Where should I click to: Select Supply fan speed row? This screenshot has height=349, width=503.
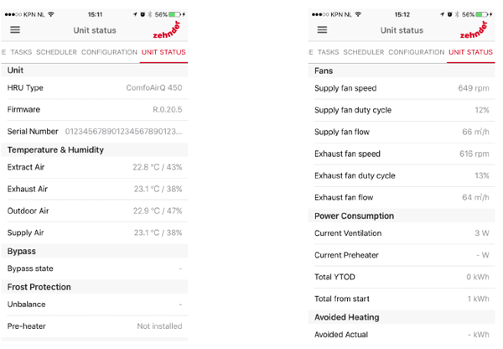(402, 88)
